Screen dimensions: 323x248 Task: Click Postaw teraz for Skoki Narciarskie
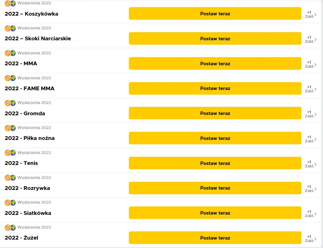tap(215, 38)
